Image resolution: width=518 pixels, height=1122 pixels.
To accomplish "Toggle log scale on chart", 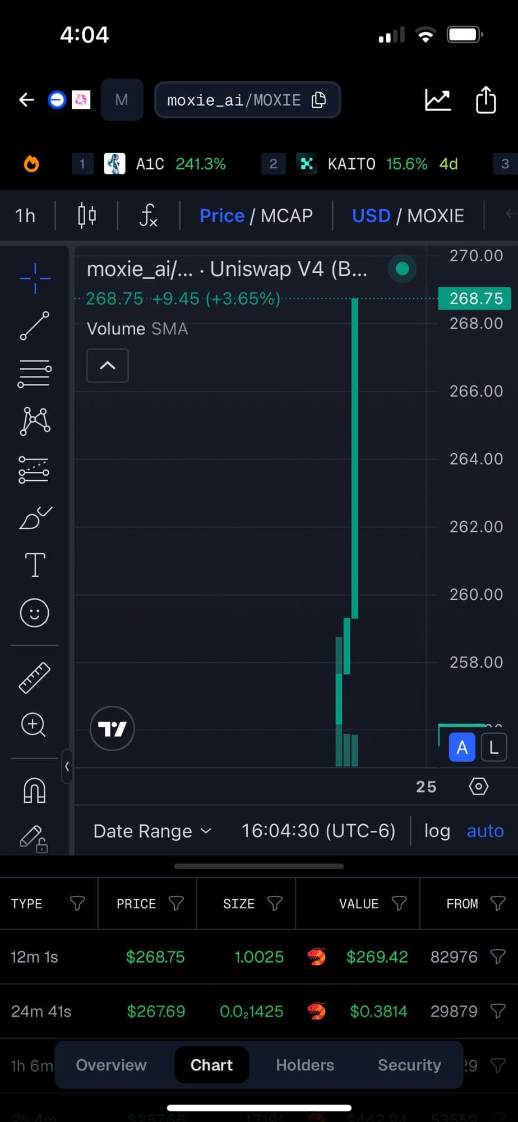I will click(437, 831).
